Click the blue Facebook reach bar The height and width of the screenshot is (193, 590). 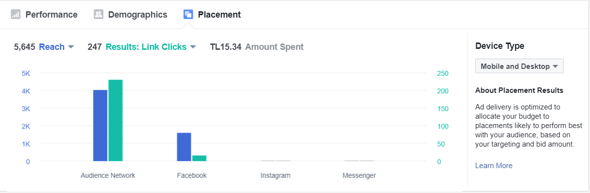click(184, 147)
